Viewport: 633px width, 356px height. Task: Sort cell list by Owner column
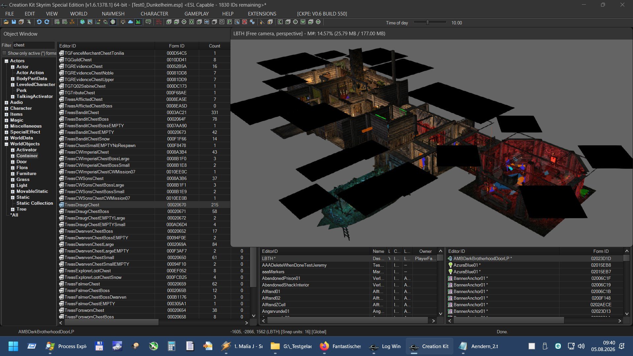click(x=425, y=251)
